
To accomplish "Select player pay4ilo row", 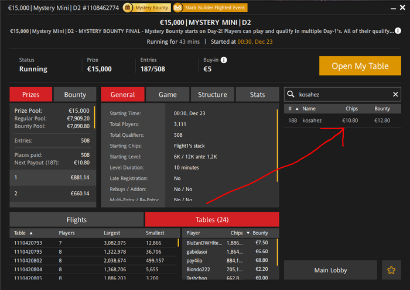I will 229,261.
